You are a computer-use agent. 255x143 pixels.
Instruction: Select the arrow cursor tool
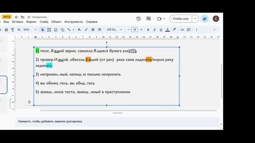[43, 30]
